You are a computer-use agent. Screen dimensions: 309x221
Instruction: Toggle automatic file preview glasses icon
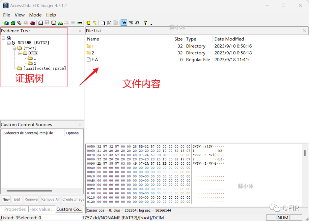(x=124, y=23)
